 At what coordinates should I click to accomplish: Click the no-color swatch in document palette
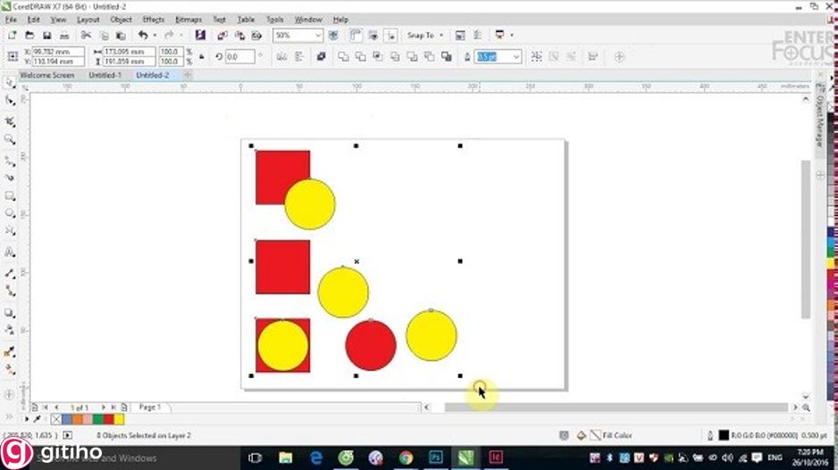[x=55, y=419]
